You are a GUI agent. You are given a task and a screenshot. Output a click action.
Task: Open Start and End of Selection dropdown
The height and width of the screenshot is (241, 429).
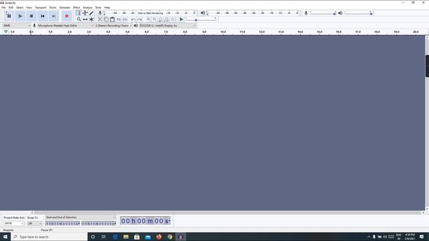click(x=80, y=218)
